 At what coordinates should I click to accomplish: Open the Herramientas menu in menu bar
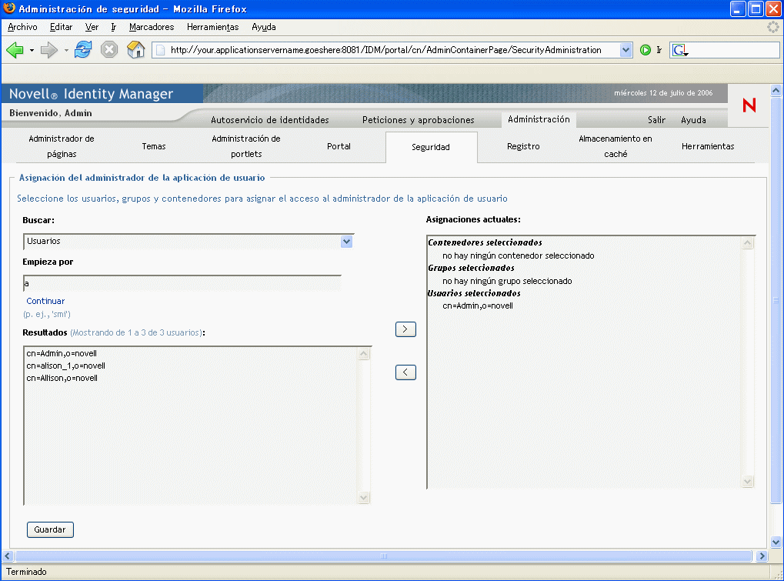(212, 27)
